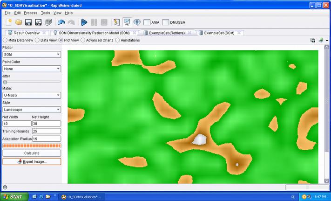This screenshot has height=201, width=331.
Task: Open the Windows Start menu
Action: click(x=14, y=196)
